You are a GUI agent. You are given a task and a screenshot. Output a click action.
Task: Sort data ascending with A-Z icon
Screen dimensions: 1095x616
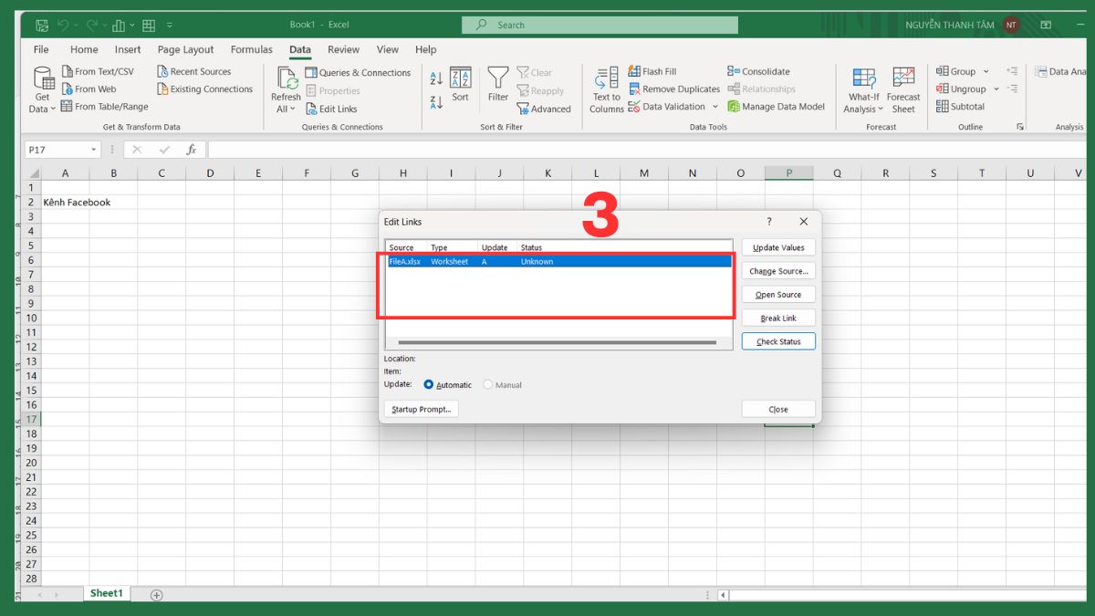coord(437,77)
